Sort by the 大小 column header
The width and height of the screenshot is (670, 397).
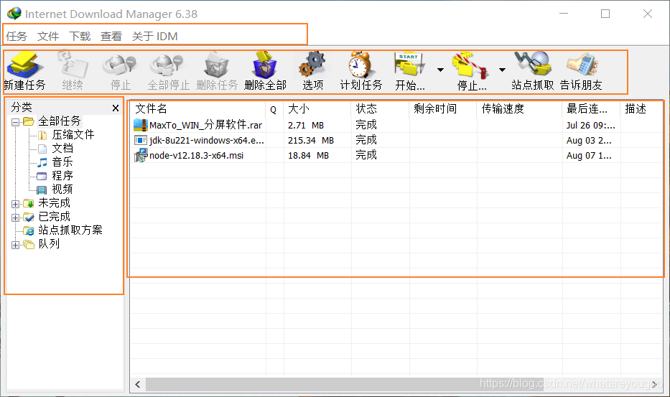click(317, 109)
